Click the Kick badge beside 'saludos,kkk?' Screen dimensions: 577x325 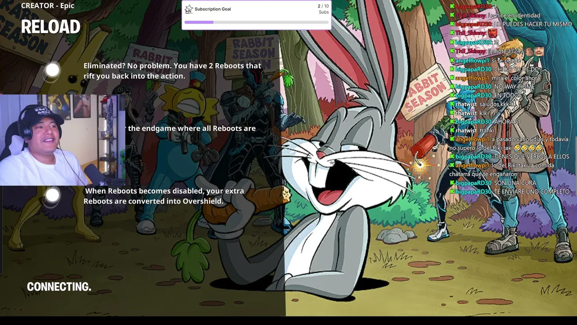click(452, 104)
